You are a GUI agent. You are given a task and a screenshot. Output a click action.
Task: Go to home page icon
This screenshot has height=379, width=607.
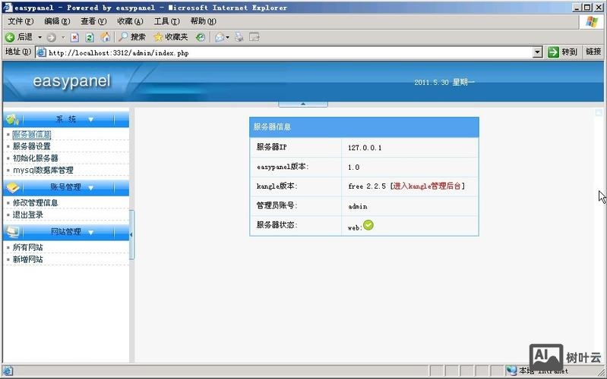pyautogui.click(x=105, y=37)
